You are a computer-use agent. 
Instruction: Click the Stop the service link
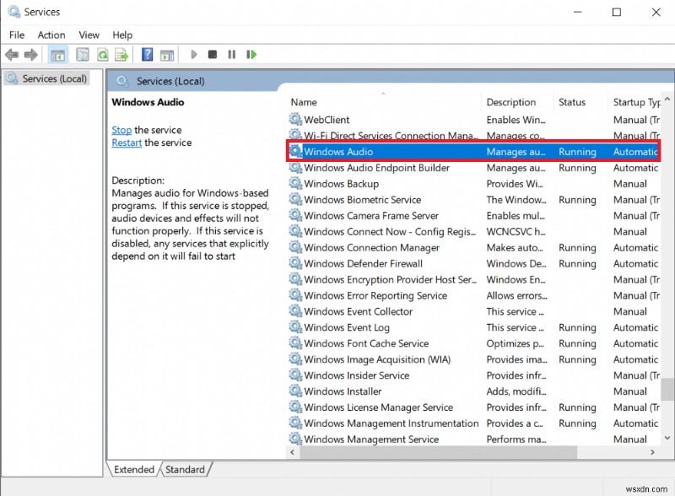click(x=121, y=130)
